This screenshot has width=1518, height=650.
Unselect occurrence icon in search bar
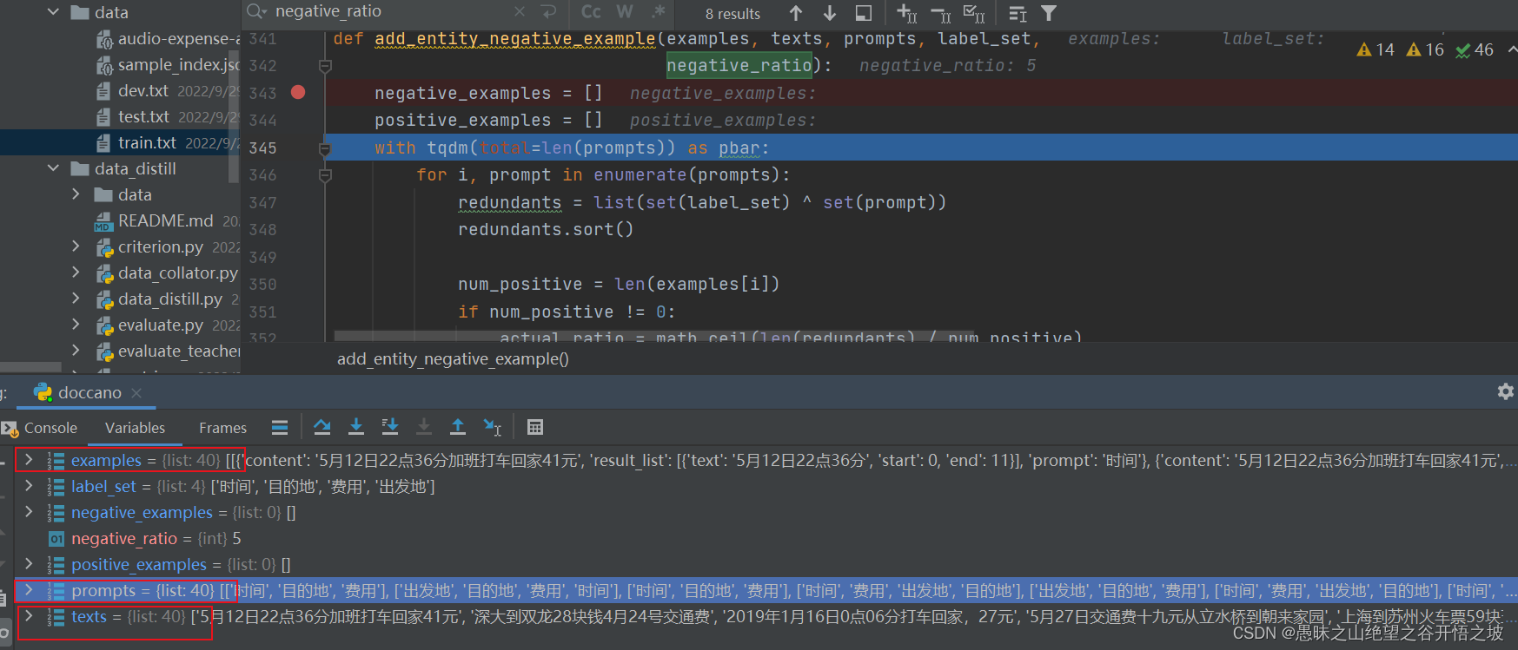click(x=941, y=14)
